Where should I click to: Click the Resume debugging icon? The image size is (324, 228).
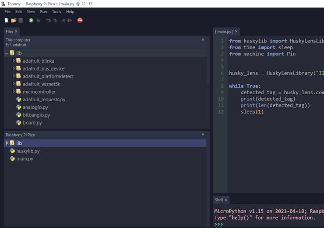click(x=70, y=20)
